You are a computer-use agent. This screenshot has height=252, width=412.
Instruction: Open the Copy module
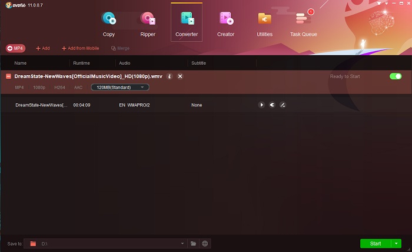(109, 23)
